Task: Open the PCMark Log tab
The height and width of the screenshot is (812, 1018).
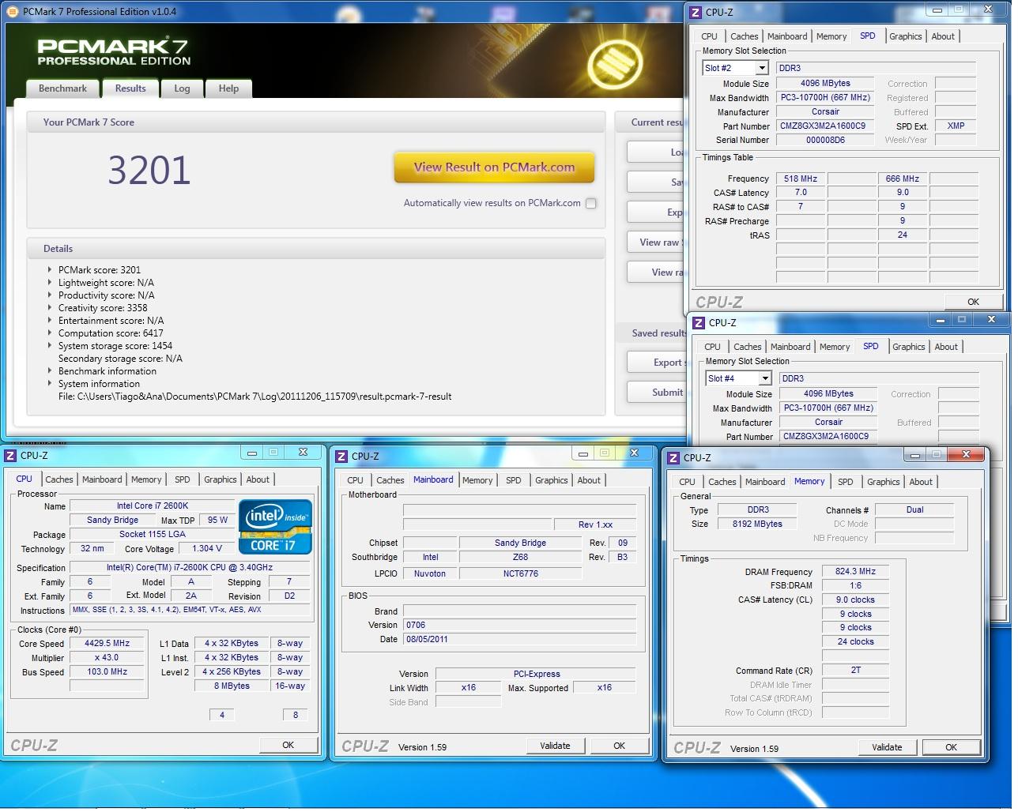Action: click(x=182, y=88)
